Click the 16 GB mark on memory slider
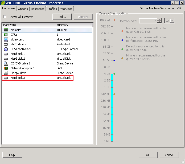 [x=112, y=60]
